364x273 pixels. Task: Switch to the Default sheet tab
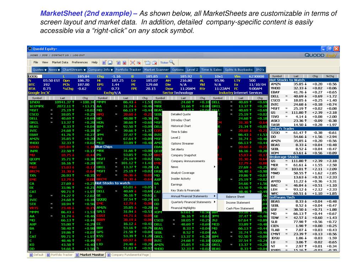pos(37,255)
